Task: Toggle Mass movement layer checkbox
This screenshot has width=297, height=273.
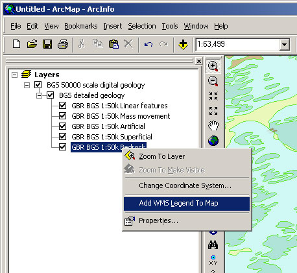Action: click(63, 116)
